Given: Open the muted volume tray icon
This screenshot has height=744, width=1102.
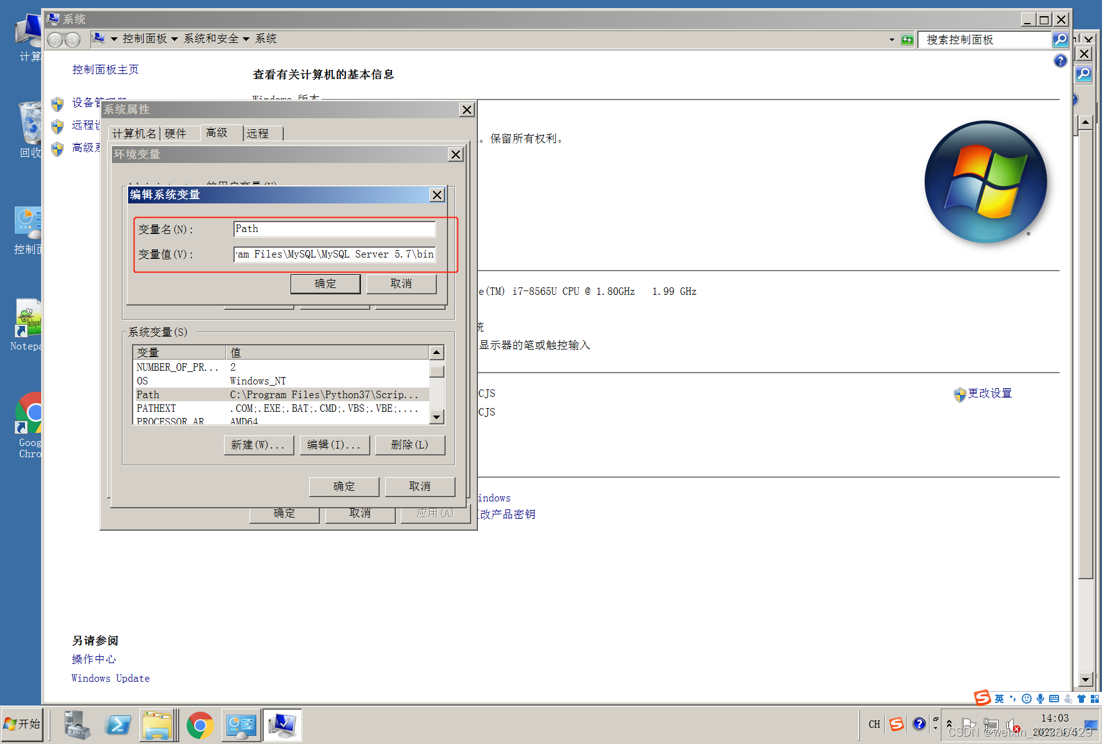Looking at the screenshot, I should (x=1012, y=725).
